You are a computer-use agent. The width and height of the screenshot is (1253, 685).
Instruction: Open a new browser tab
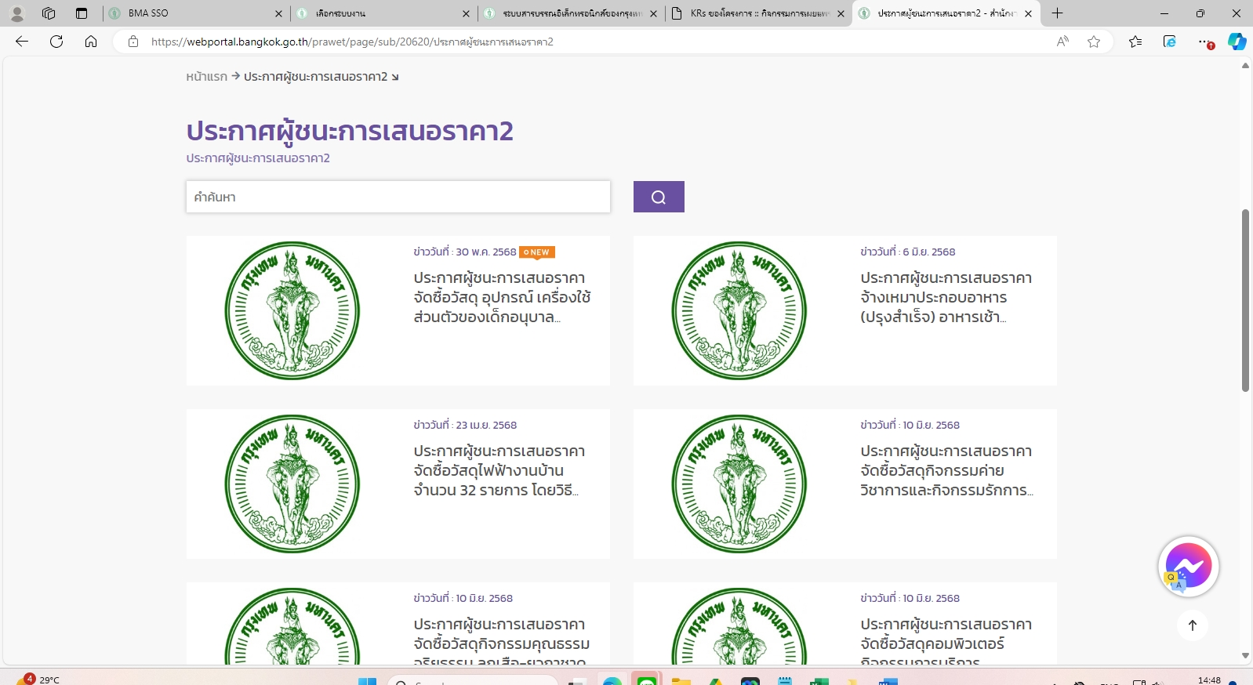coord(1057,13)
